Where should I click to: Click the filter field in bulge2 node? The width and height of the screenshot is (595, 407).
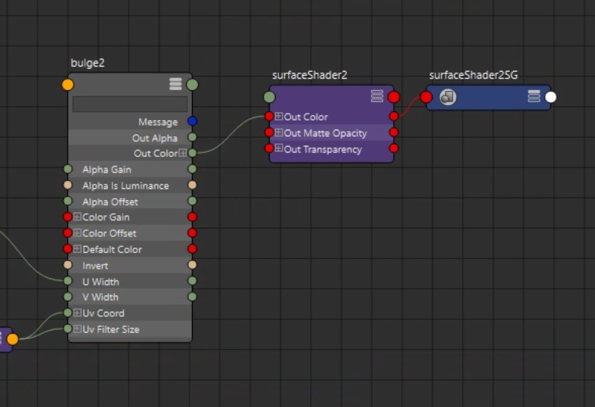tap(130, 104)
